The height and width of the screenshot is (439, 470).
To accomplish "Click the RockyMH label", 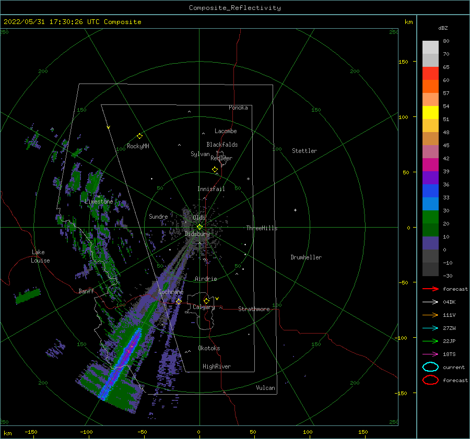I will [138, 146].
